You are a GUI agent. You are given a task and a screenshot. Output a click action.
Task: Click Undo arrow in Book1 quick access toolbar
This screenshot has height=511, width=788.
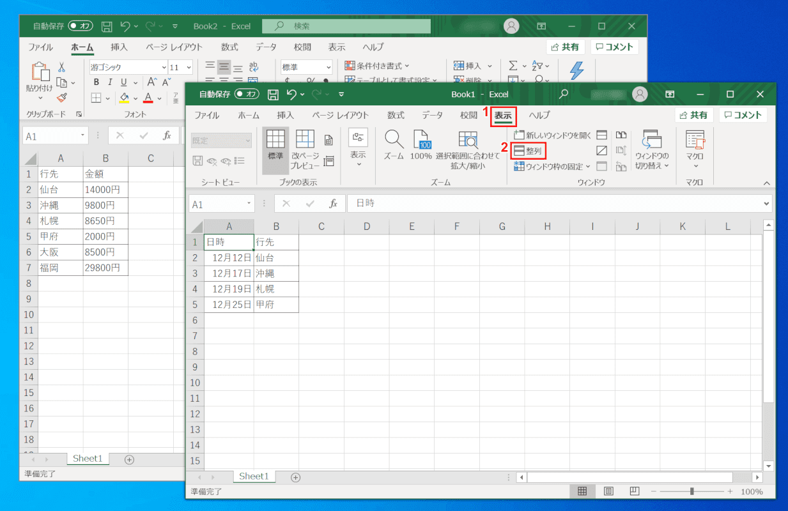pos(291,94)
